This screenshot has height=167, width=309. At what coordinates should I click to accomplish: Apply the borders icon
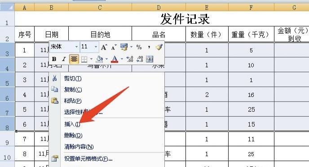(x=84, y=59)
